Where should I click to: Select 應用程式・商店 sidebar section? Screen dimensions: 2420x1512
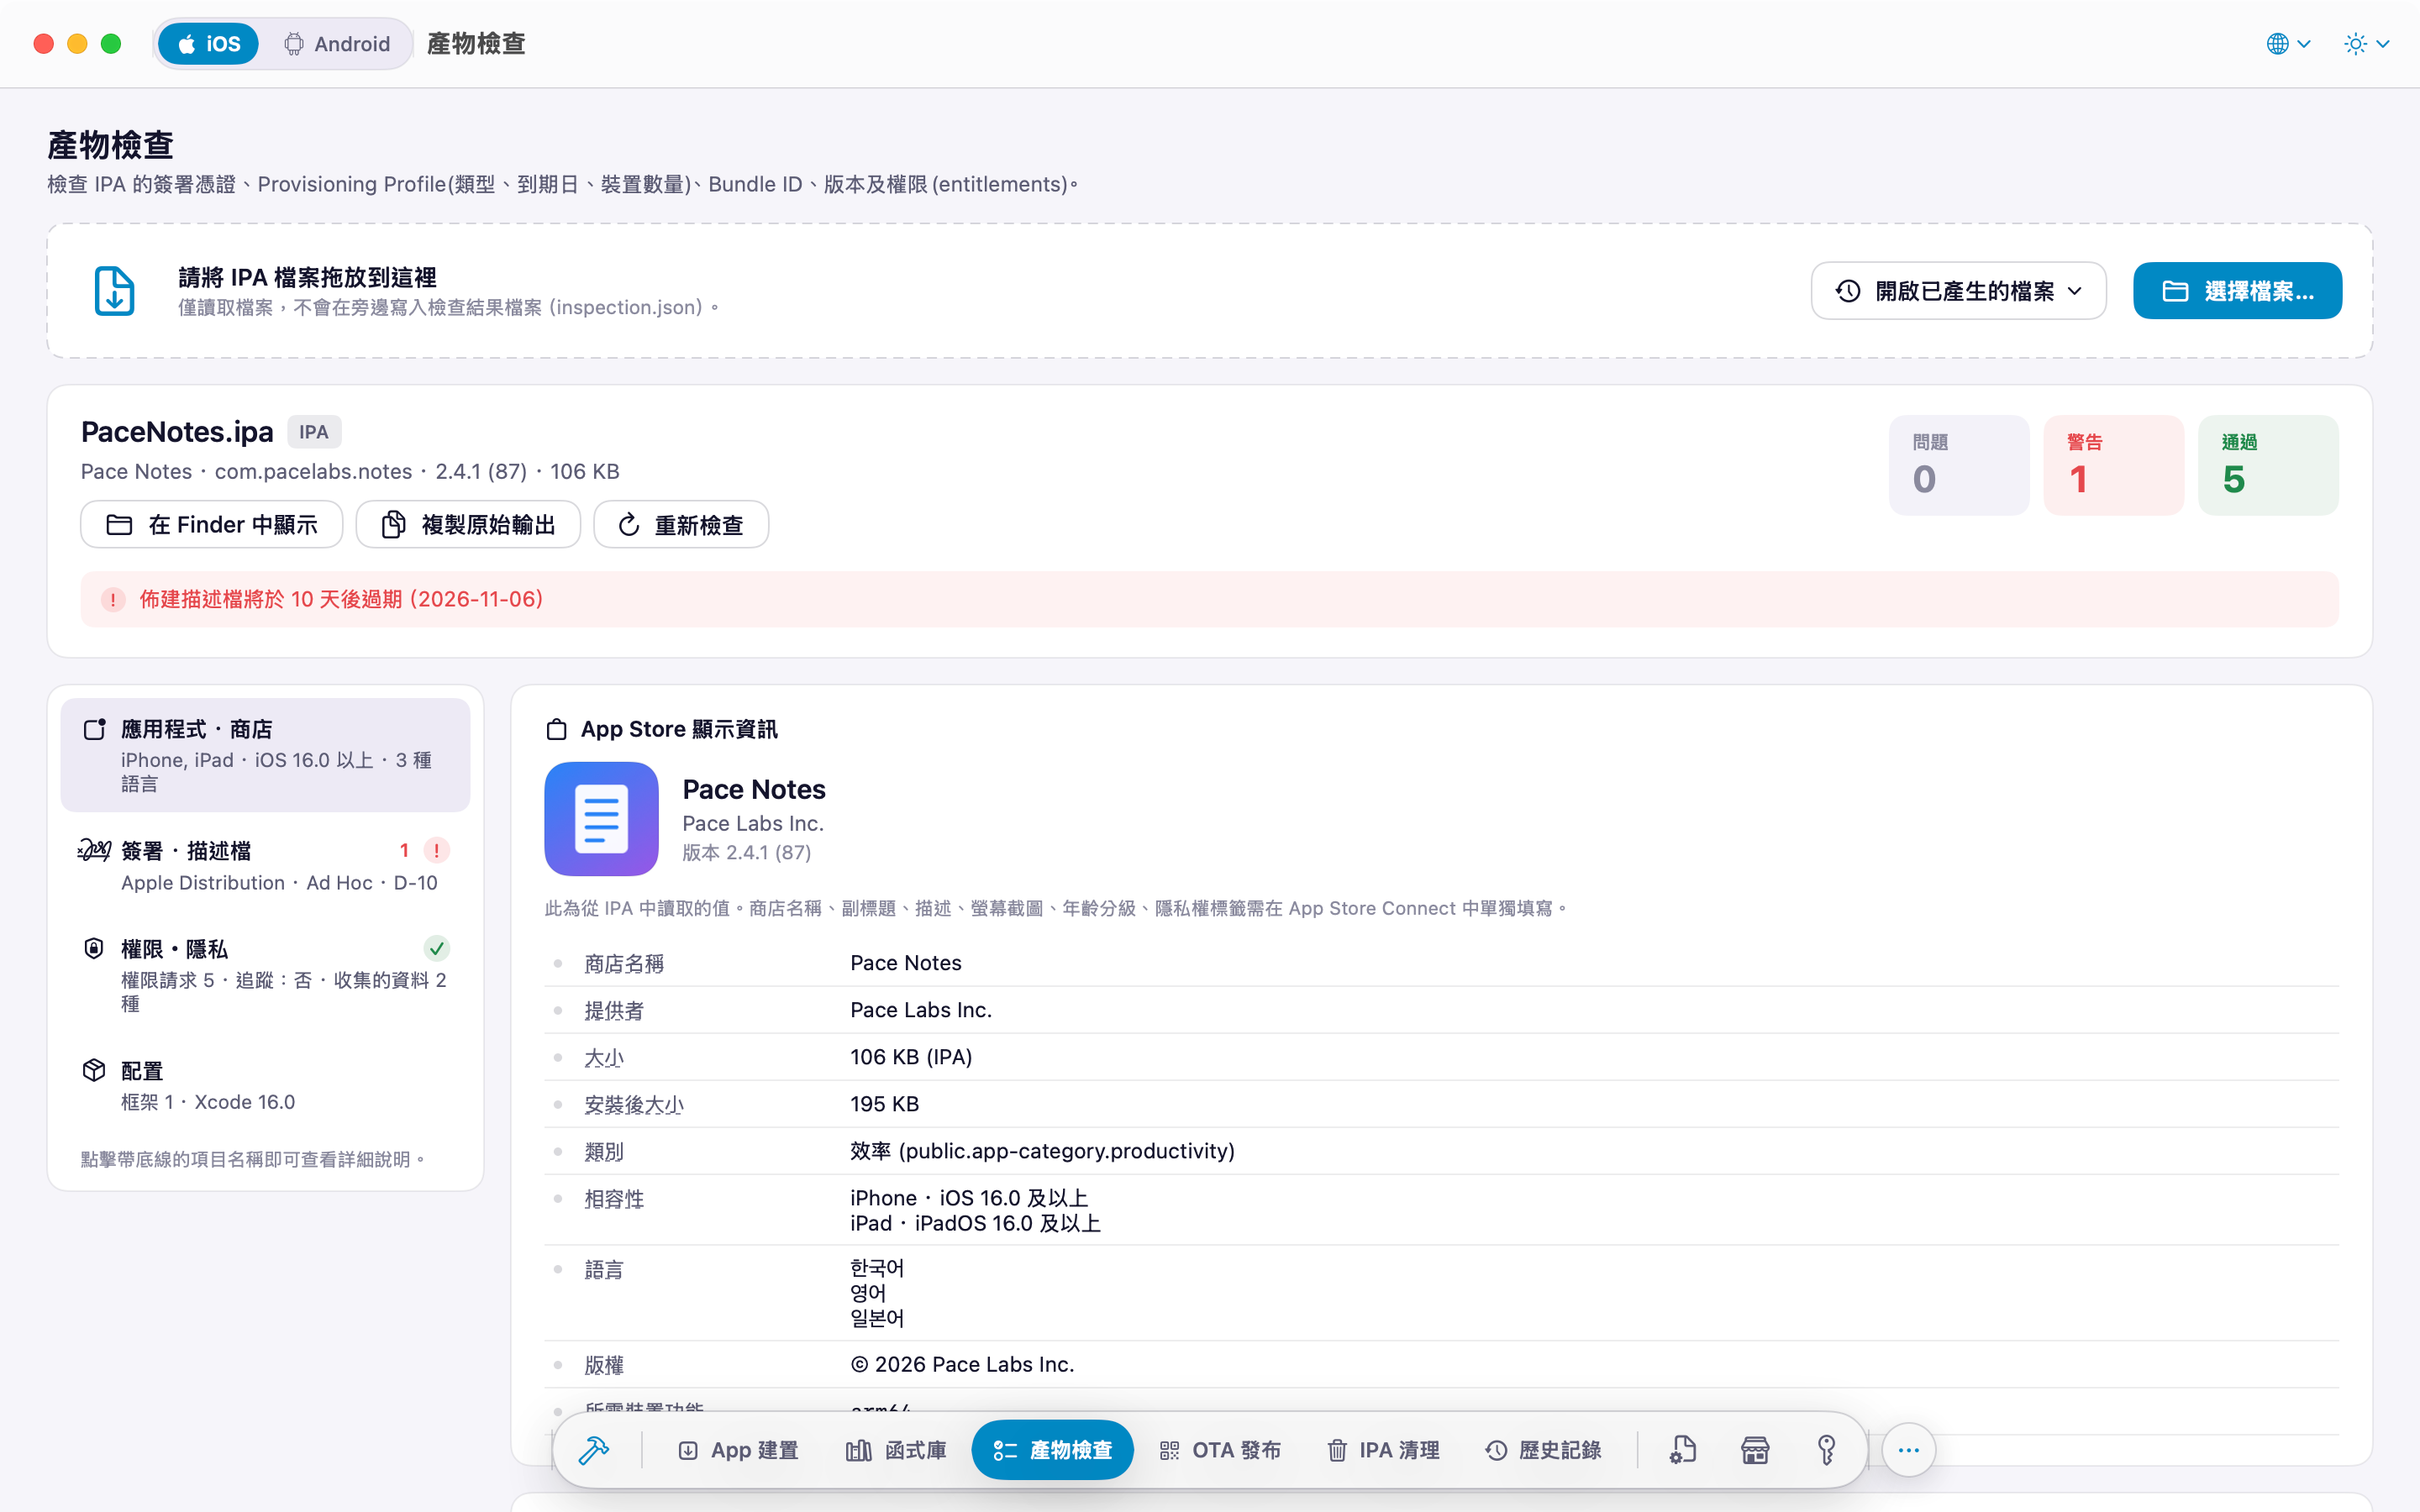point(265,755)
